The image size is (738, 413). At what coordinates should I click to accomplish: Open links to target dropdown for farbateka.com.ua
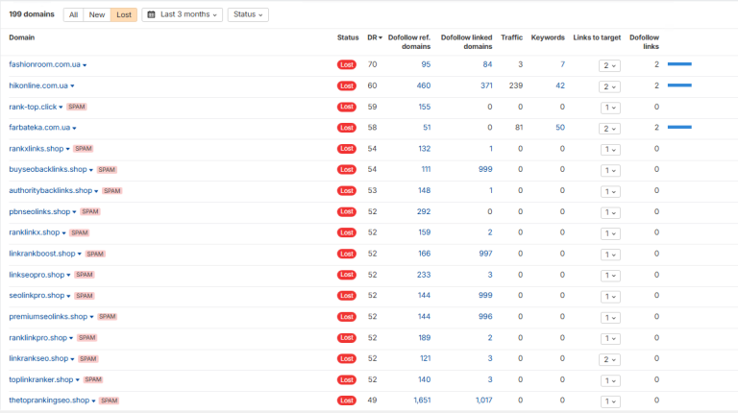point(609,129)
